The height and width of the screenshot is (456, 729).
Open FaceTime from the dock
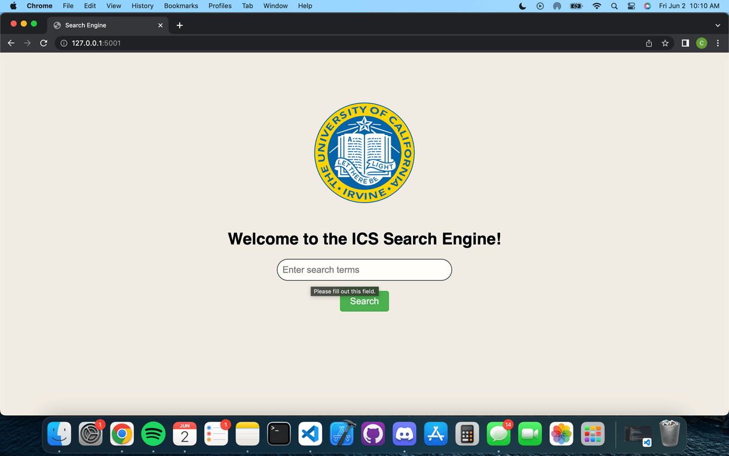[530, 434]
